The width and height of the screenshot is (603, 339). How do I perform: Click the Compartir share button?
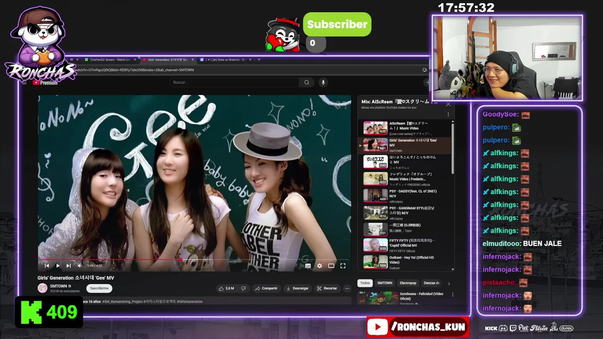pyautogui.click(x=266, y=288)
